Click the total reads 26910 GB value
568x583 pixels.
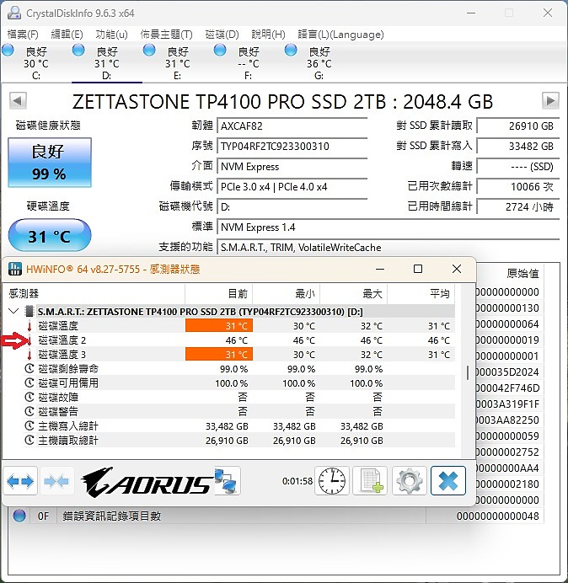[x=517, y=126]
